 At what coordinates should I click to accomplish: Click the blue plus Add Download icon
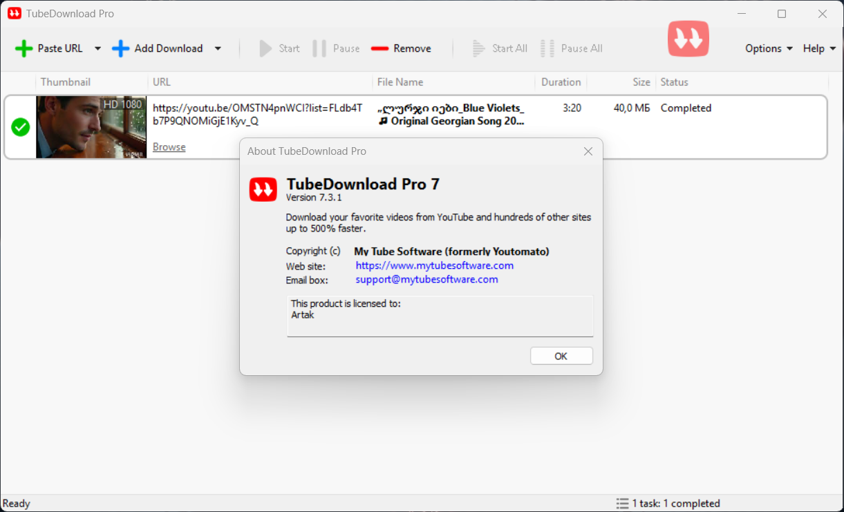pos(120,48)
